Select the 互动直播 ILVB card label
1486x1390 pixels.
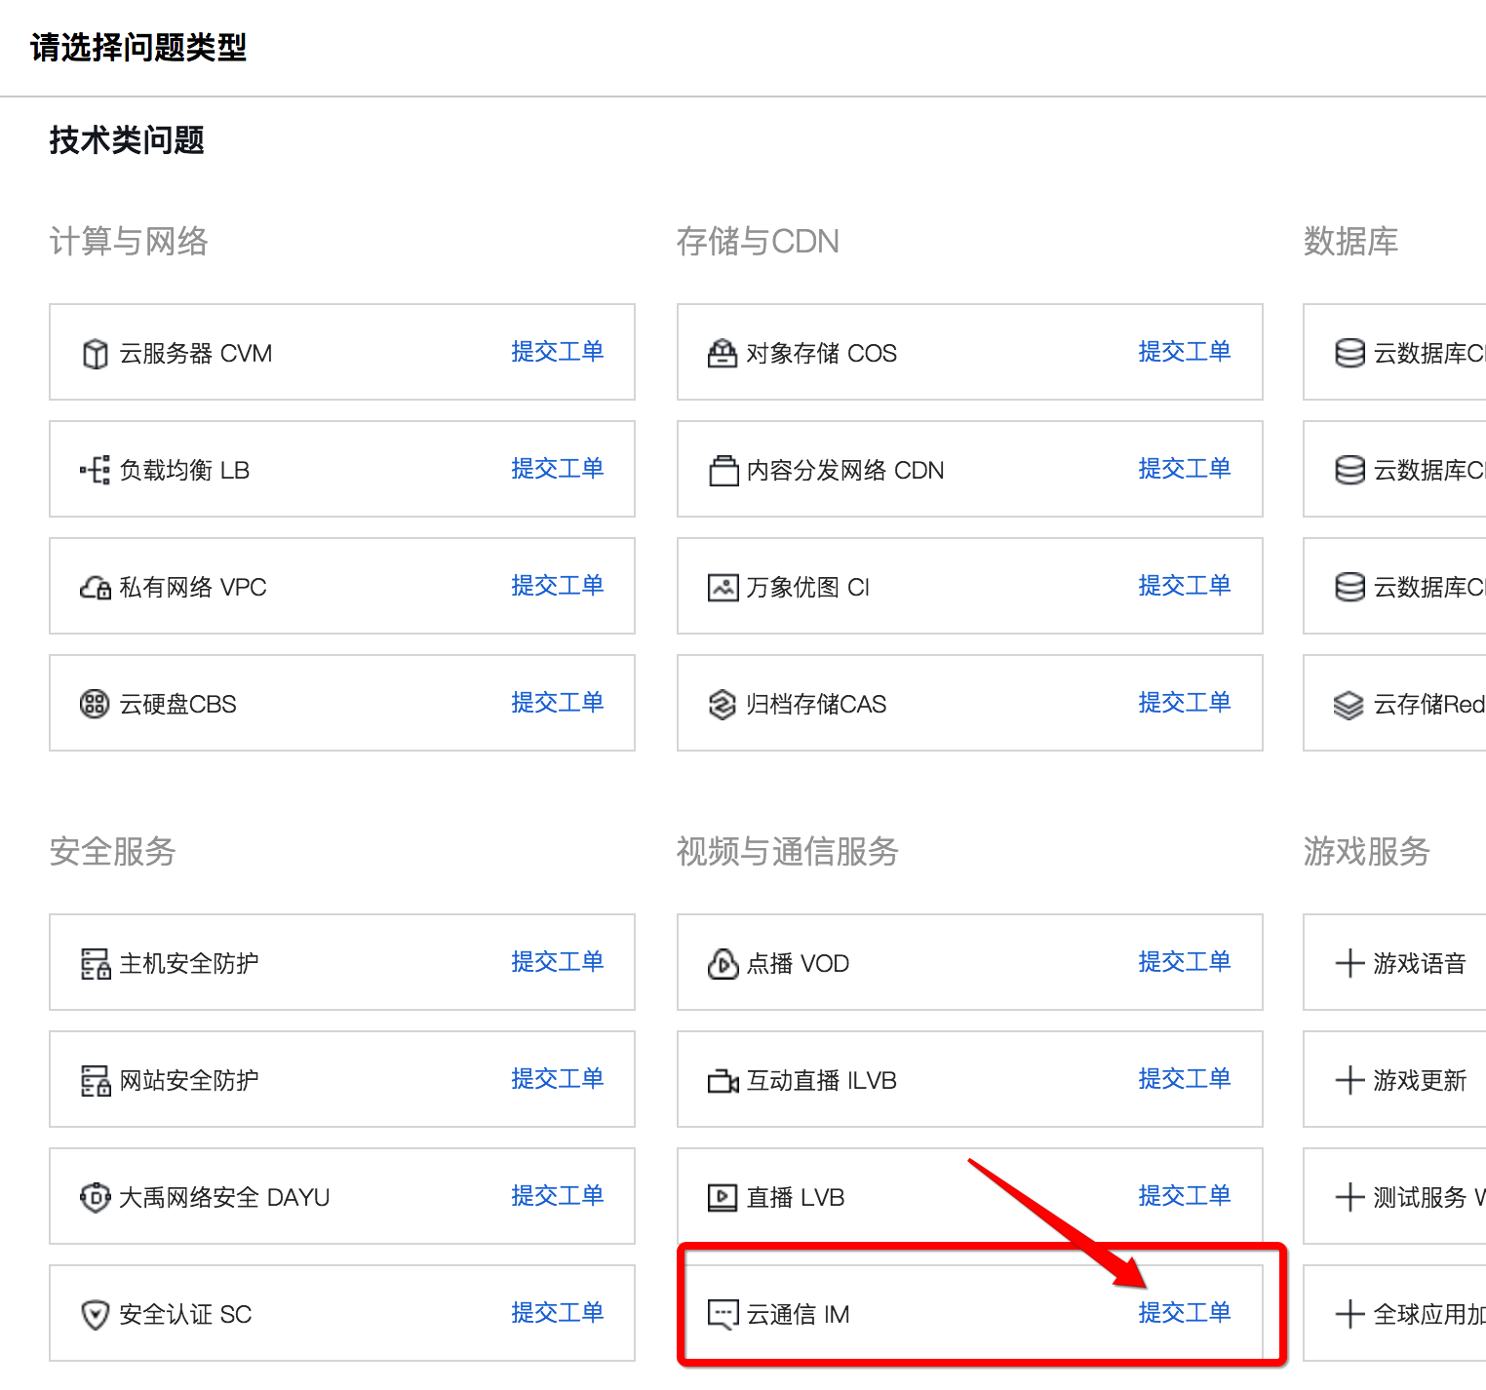tap(821, 1080)
